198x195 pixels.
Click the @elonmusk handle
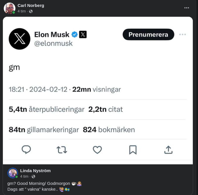click(x=53, y=43)
